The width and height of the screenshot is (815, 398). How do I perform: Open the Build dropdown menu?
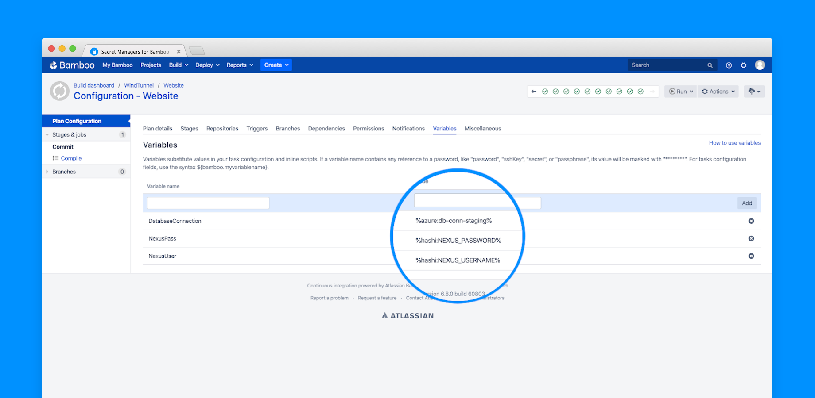(179, 65)
